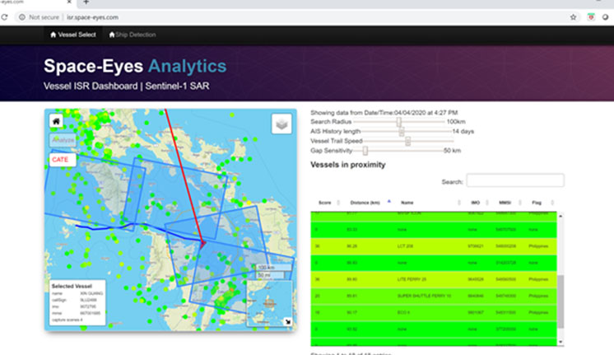Image resolution: width=614 pixels, height=355 pixels.
Task: Collapse the overview minimap with arrow icon
Action: pos(287,322)
